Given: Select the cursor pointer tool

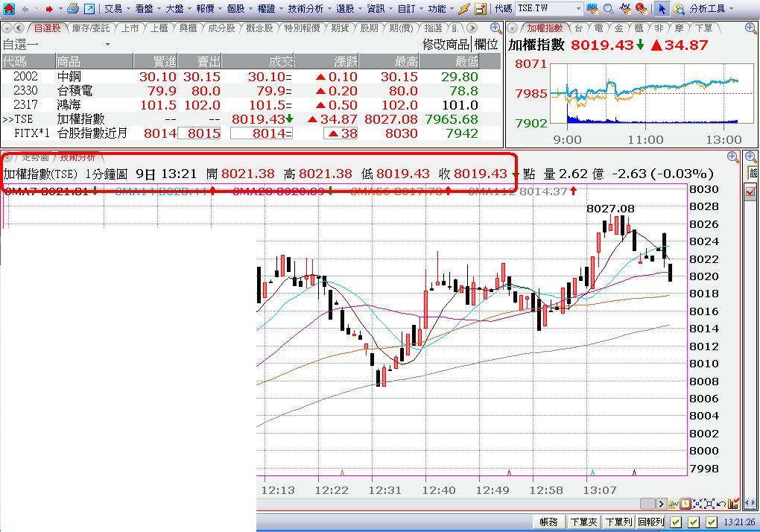Looking at the screenshot, I should (x=662, y=9).
